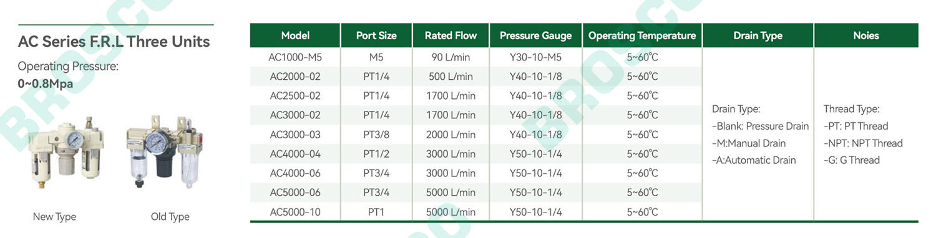Click the Rated Flow column header

451,36
